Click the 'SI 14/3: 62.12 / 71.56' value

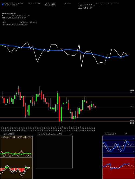[x=21, y=16]
